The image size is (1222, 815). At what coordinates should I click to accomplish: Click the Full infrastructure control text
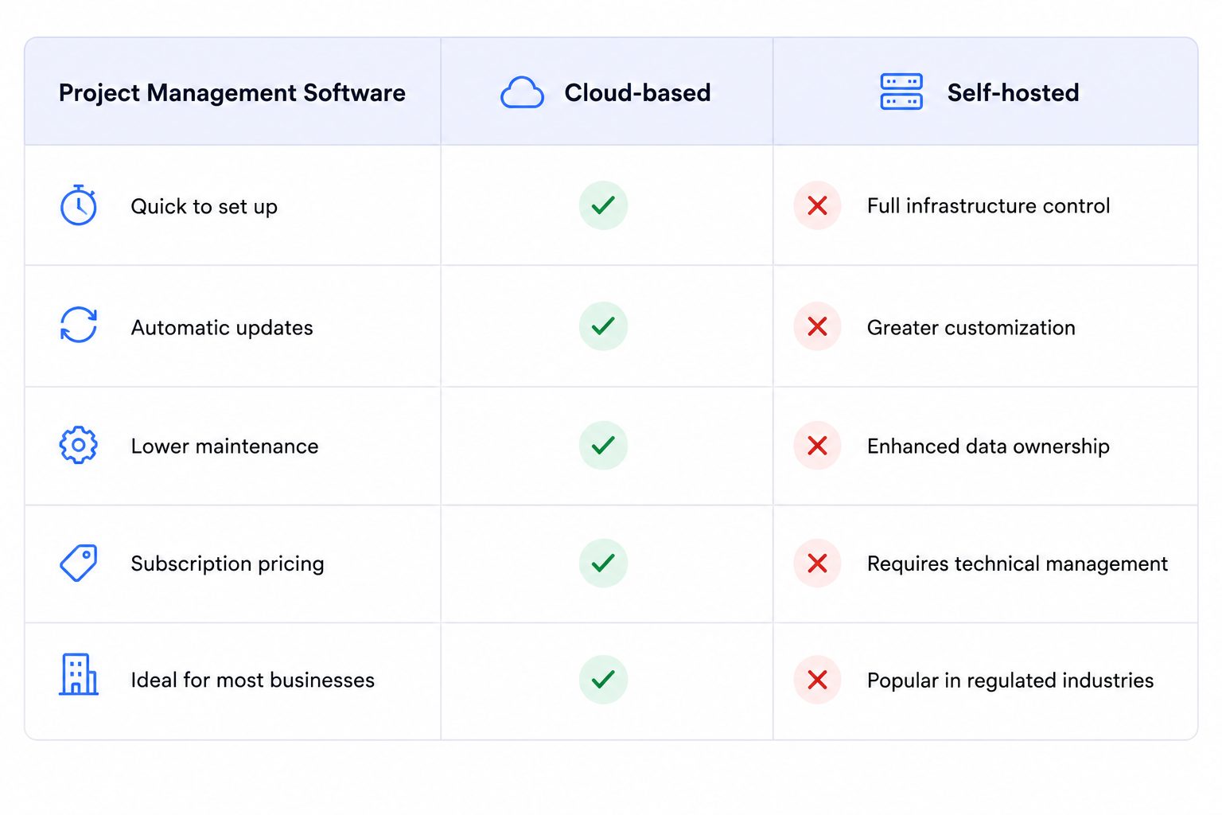[x=988, y=206]
